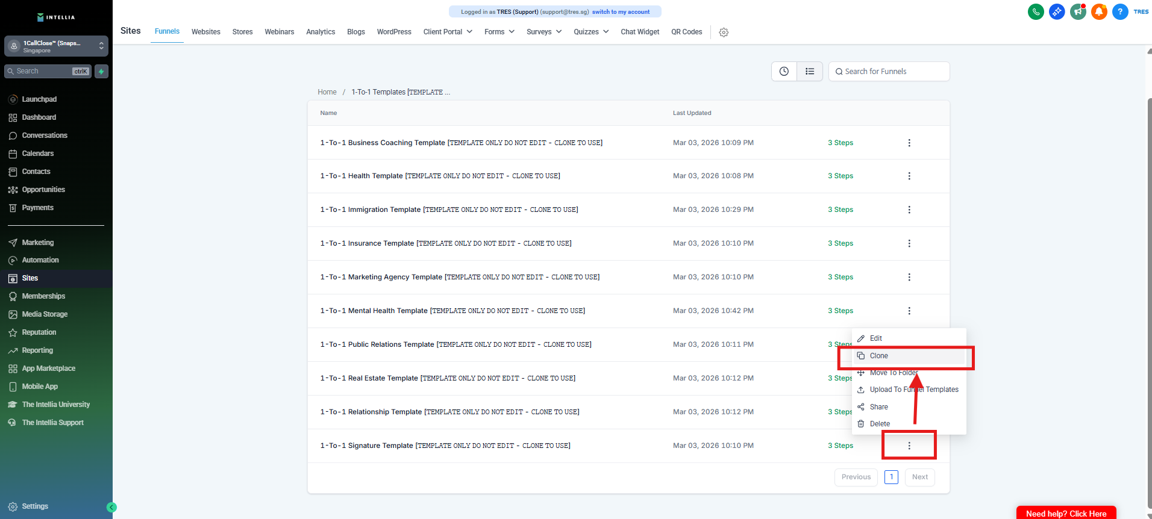Click the App Marketplace icon

coord(13,368)
